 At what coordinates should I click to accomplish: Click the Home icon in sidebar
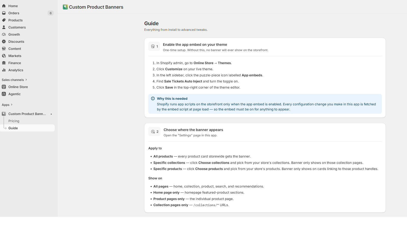coord(4,6)
